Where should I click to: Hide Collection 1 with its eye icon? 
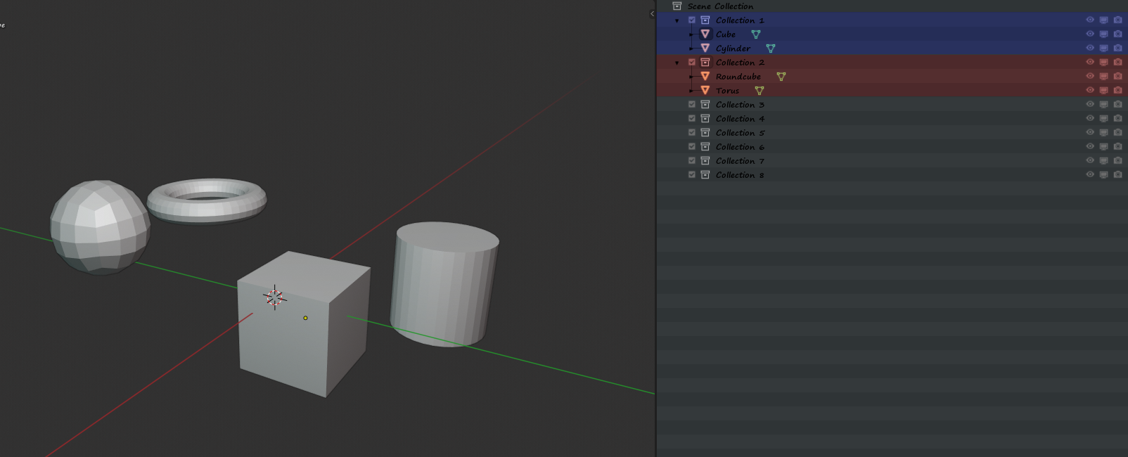1090,20
